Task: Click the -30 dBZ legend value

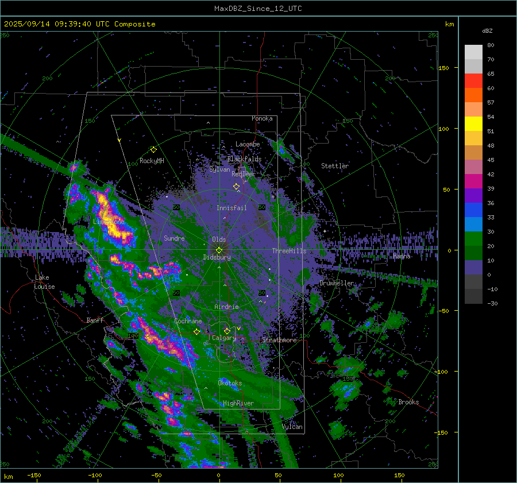Action: (x=492, y=303)
